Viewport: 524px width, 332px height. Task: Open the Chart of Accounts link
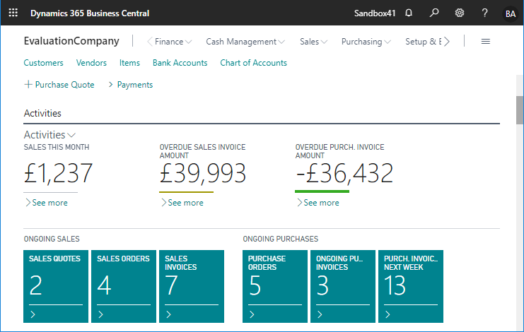[x=253, y=63]
